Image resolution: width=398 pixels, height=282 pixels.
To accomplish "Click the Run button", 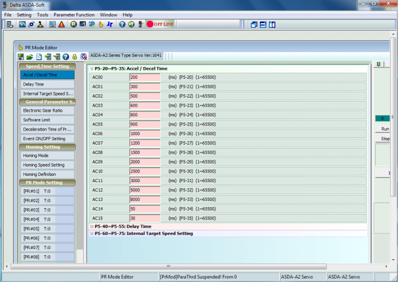I will coord(384,129).
